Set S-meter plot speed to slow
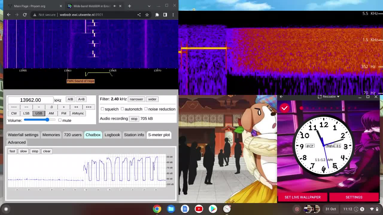 (x=23, y=151)
